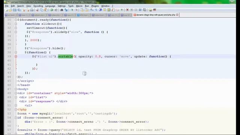
Task: Collapse the slideout function fold on line 31
Action: tap(16, 24)
